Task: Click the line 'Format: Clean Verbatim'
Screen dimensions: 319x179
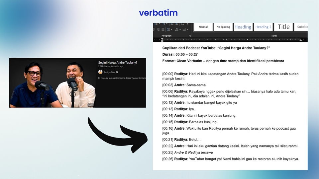Action: pos(223,61)
